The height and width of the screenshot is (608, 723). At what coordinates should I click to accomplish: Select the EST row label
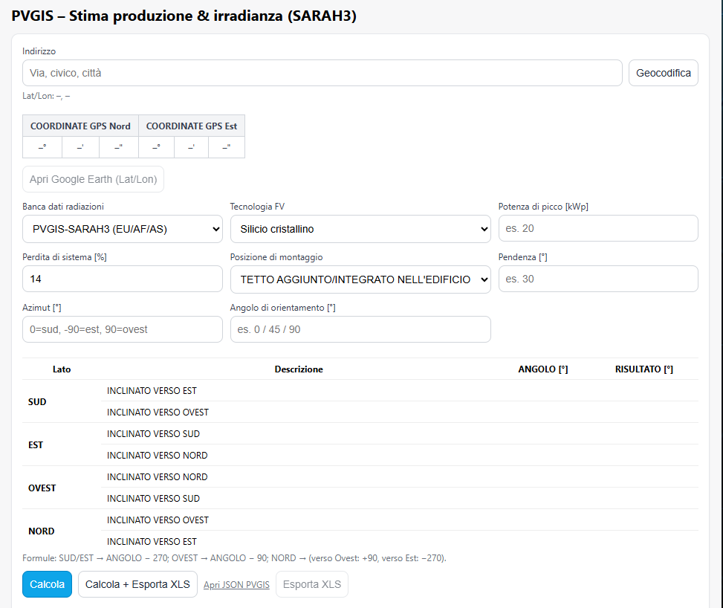coord(36,444)
